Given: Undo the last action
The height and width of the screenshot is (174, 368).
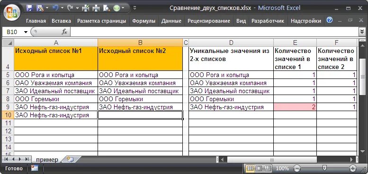Looking at the screenshot, I should tap(56, 9).
